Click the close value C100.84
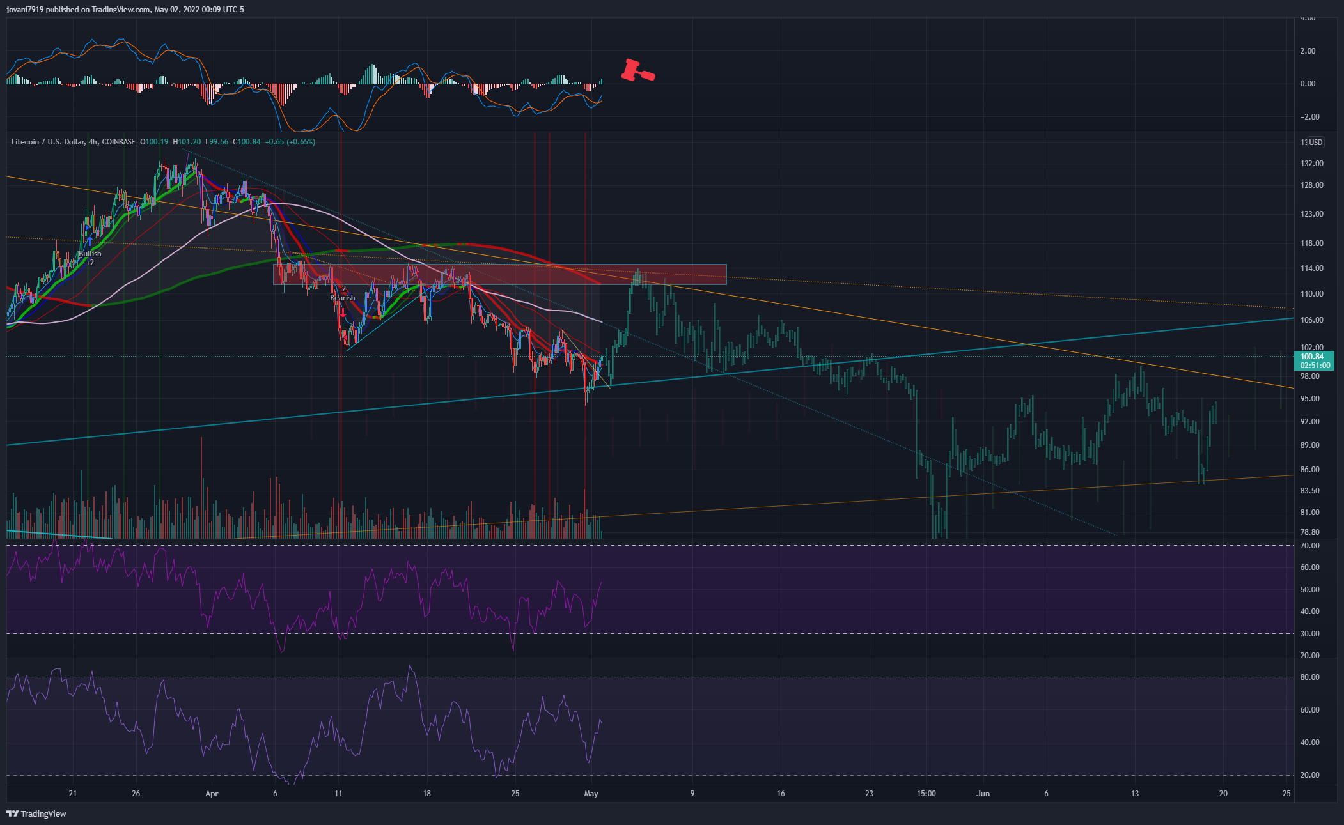Screen dimensions: 1344x825 tap(246, 142)
